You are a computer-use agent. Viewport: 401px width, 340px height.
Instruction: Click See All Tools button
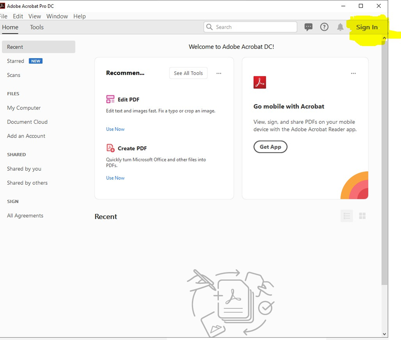(188, 73)
